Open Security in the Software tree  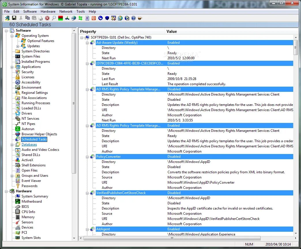point(28,72)
